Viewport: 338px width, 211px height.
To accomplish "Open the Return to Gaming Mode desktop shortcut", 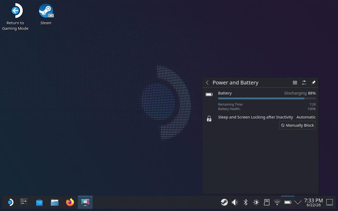I will click(x=15, y=17).
